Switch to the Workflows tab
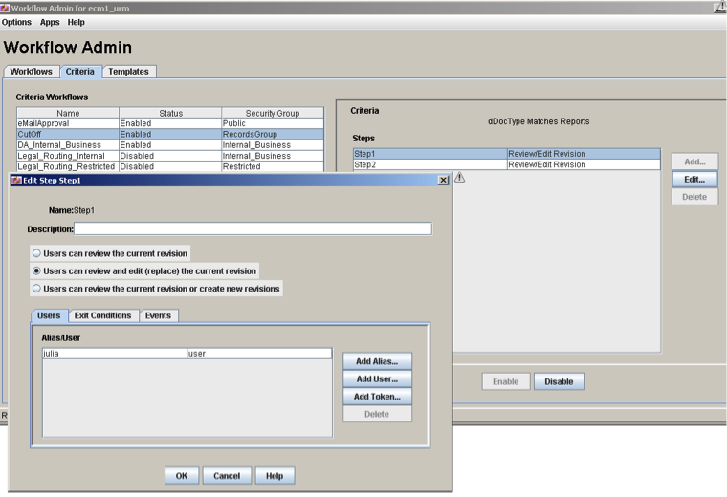Screen dimensions: 727x497 coord(31,72)
